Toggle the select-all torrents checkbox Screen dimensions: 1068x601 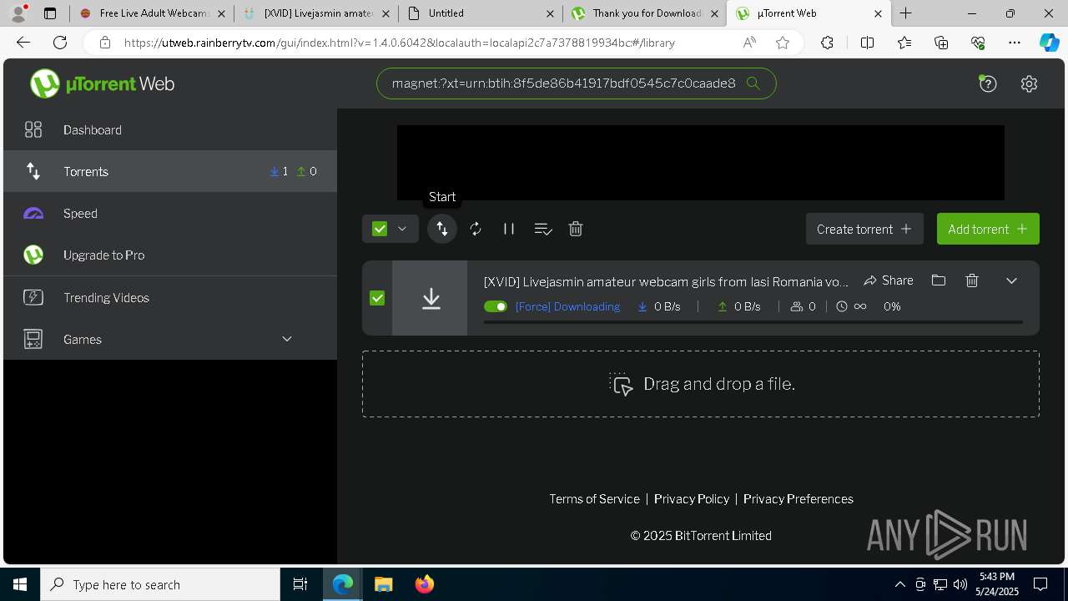click(x=380, y=229)
